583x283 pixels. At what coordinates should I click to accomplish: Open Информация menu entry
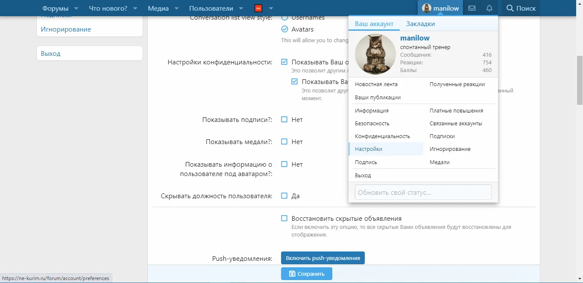click(x=372, y=110)
